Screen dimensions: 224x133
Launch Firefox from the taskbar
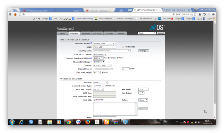click(87, 122)
